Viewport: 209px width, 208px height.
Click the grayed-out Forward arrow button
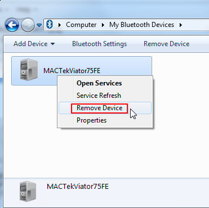pos(28,25)
